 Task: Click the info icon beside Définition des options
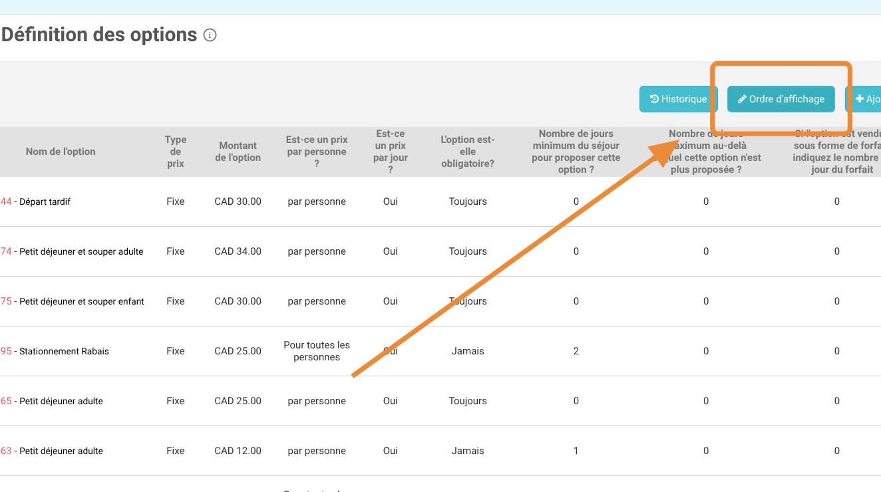[210, 35]
